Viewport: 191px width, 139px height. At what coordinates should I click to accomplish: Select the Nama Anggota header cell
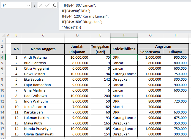tap(43, 49)
